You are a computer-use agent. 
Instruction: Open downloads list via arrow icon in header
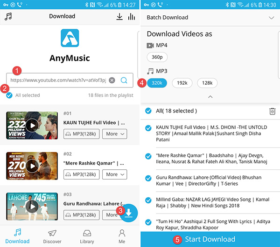click(119, 17)
